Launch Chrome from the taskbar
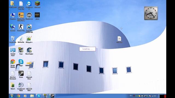Viewport: 175px width, 98px height. coord(19,96)
